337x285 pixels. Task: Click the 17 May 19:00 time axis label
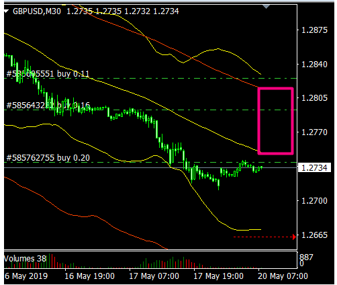pos(219,276)
